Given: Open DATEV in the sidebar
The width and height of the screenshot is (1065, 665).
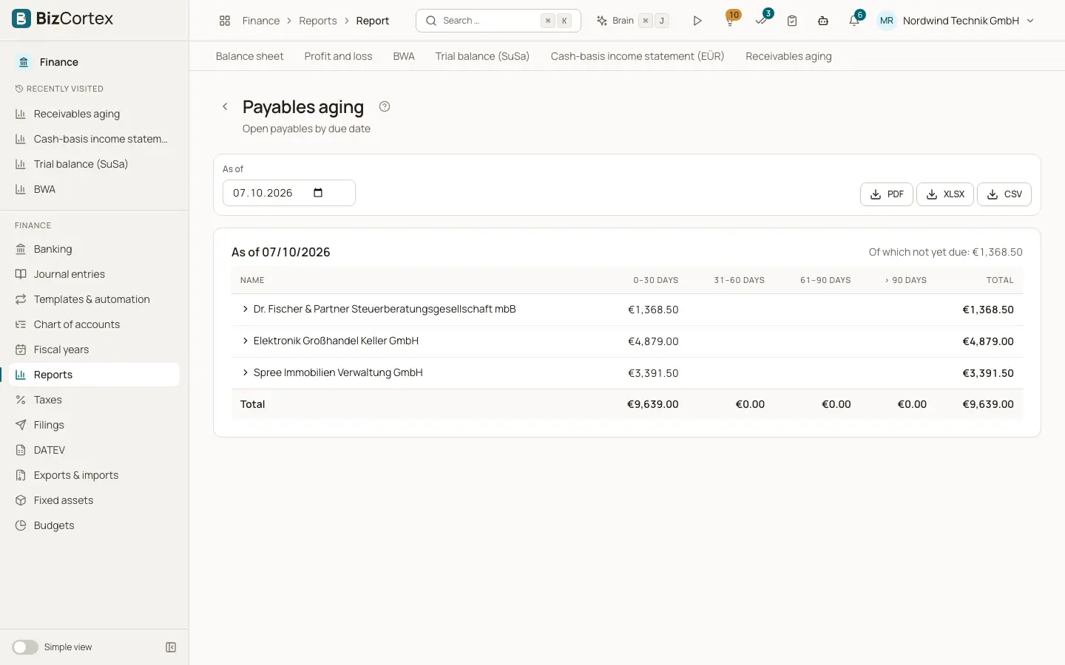Looking at the screenshot, I should point(95,450).
